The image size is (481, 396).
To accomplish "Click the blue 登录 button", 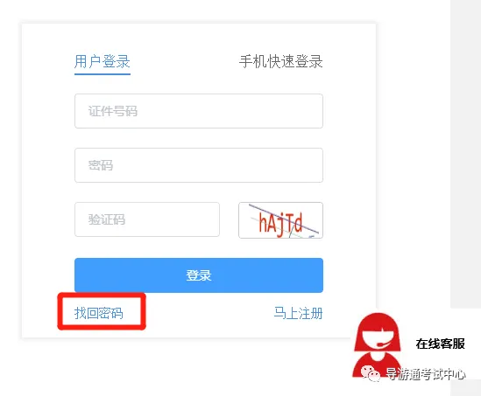I will 199,275.
